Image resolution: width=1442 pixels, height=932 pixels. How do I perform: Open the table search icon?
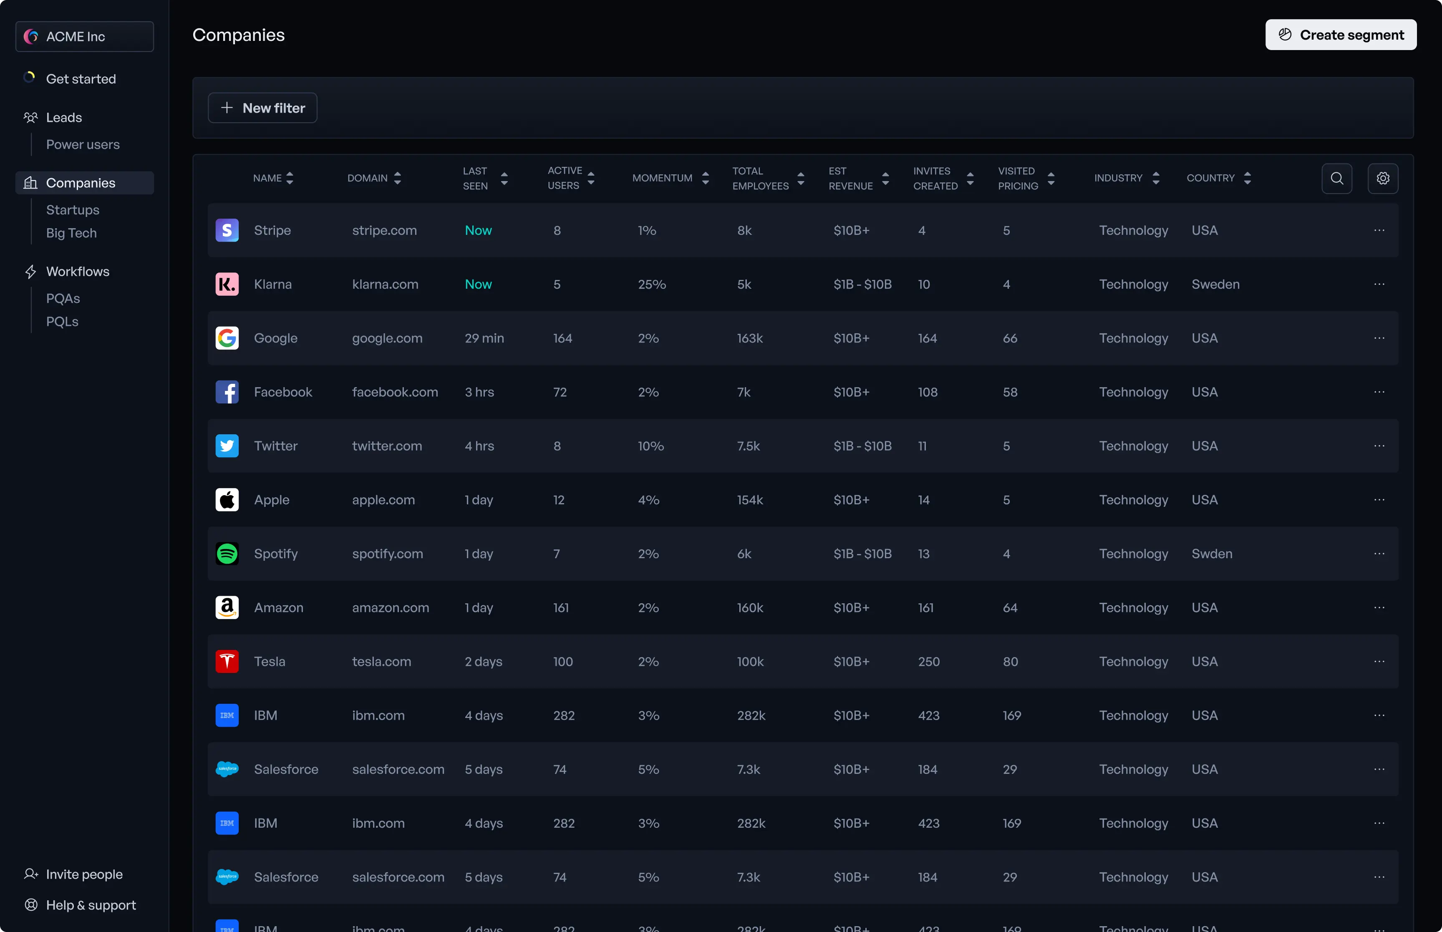(1337, 179)
